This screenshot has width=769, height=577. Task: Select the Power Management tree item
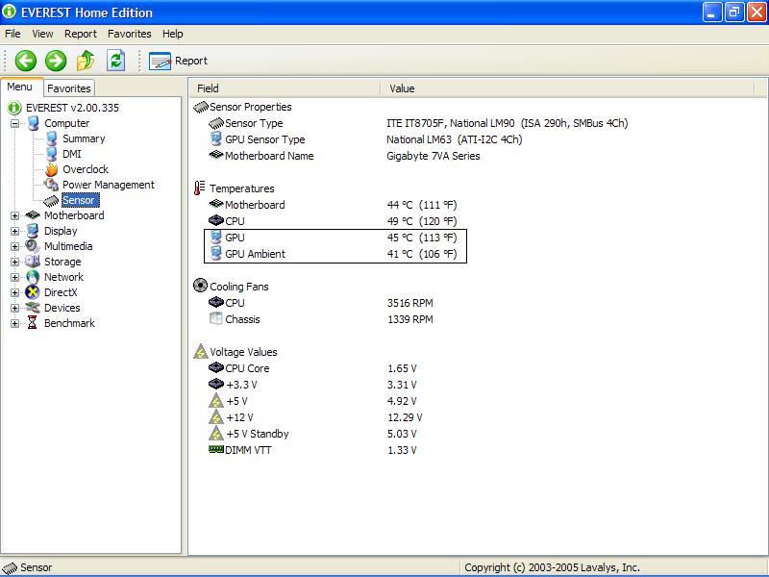(109, 185)
